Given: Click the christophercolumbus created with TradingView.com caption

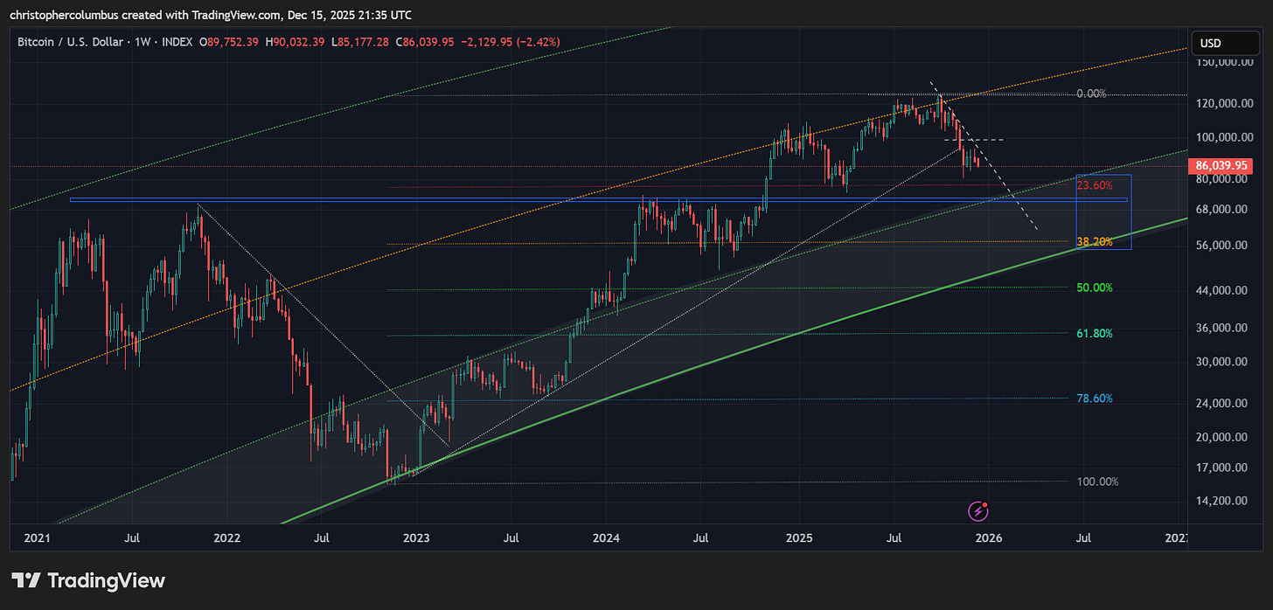Looking at the screenshot, I should click(x=211, y=15).
